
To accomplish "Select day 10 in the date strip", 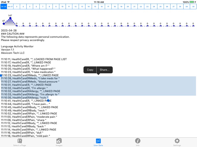I will click(63, 7).
